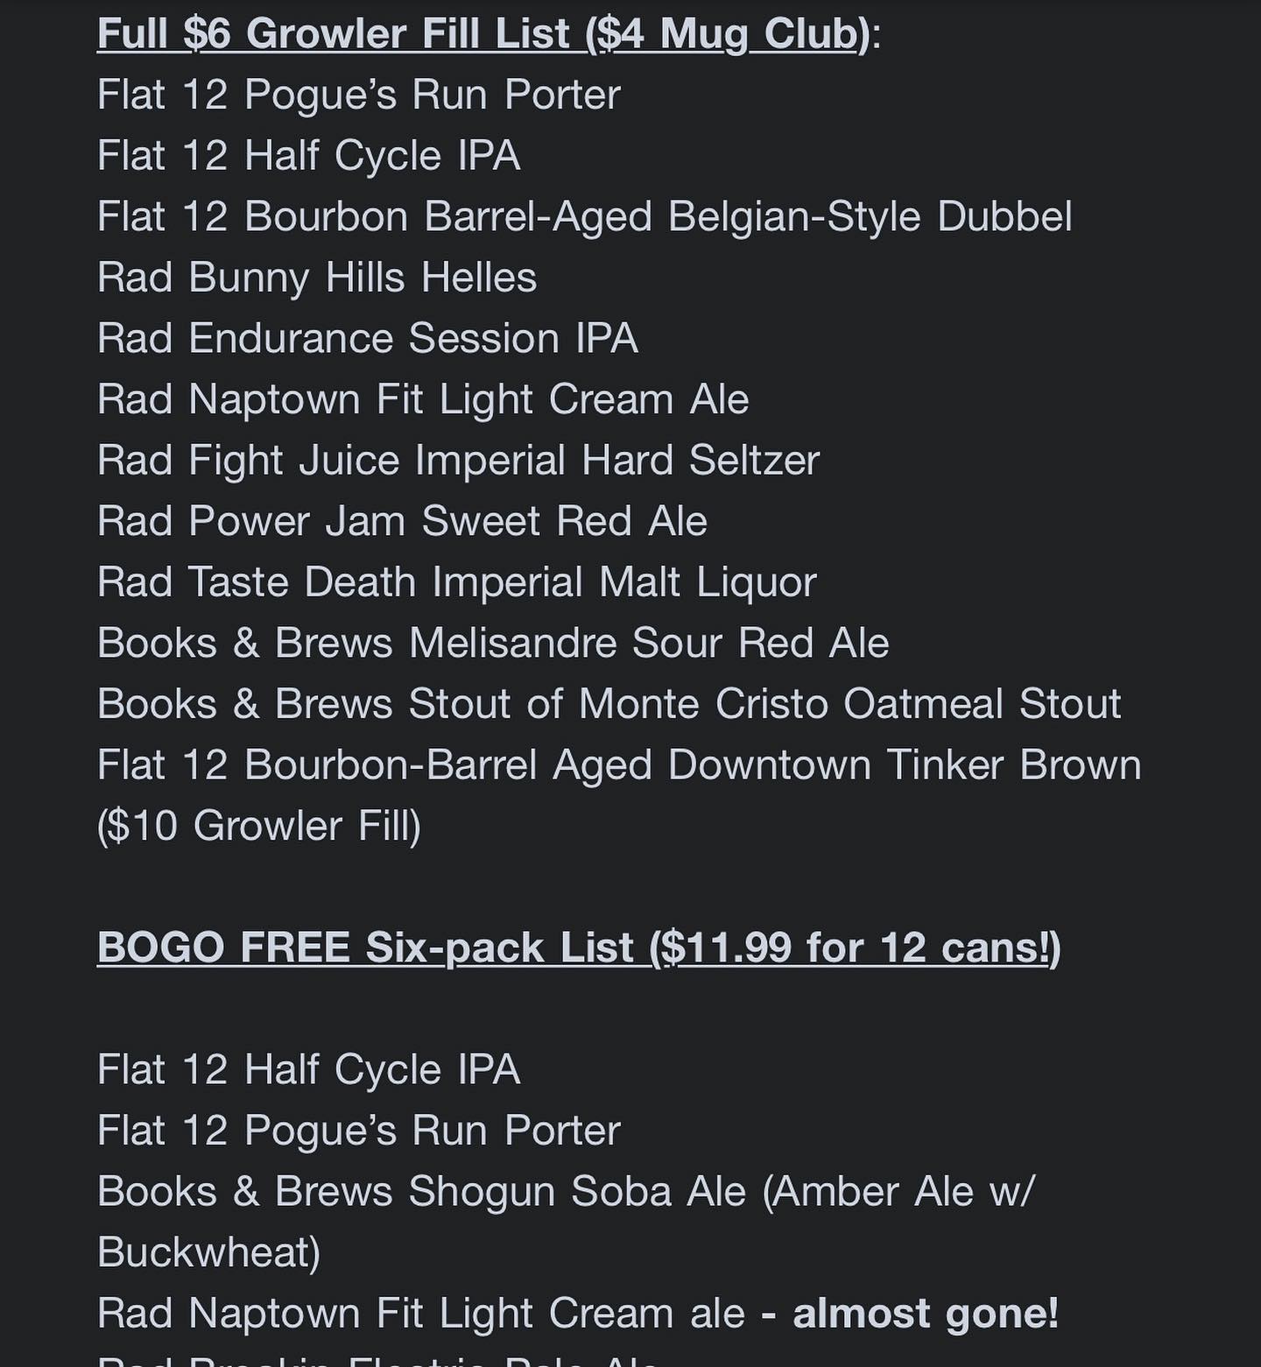Click Rad Taste Death Imperial Malt Liquor
This screenshot has width=1261, height=1367.
pyautogui.click(x=456, y=582)
